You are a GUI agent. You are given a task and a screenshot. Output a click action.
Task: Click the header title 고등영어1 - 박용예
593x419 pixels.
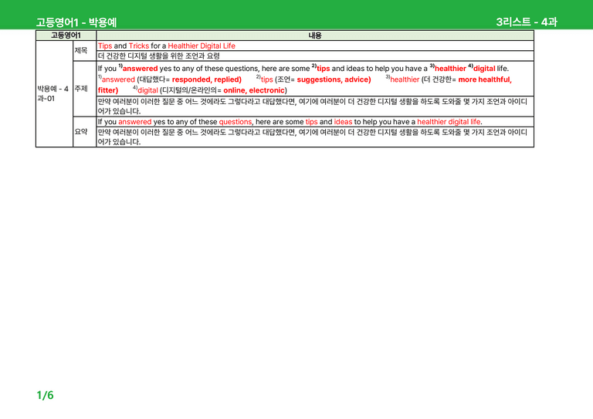click(76, 22)
